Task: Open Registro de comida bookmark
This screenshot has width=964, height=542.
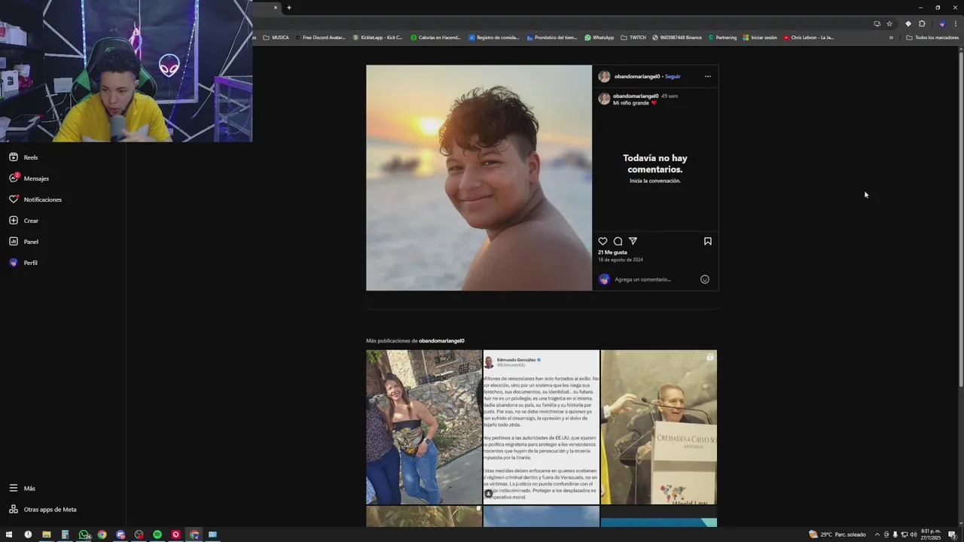Action: (494, 38)
